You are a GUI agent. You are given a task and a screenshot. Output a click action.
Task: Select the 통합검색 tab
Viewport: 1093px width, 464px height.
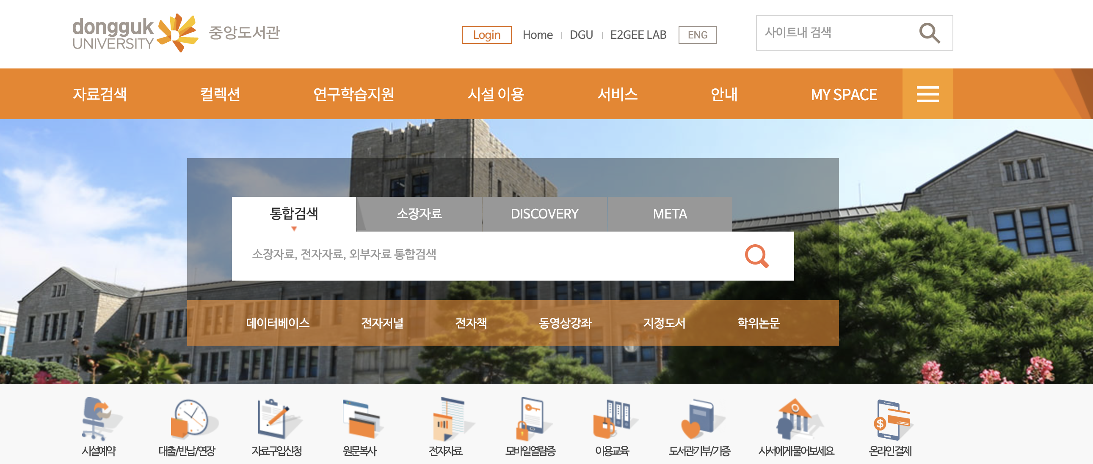coord(294,214)
